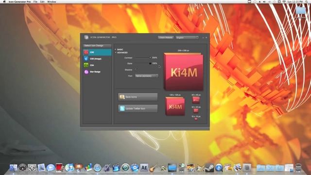Open the File menu

click(35, 1)
